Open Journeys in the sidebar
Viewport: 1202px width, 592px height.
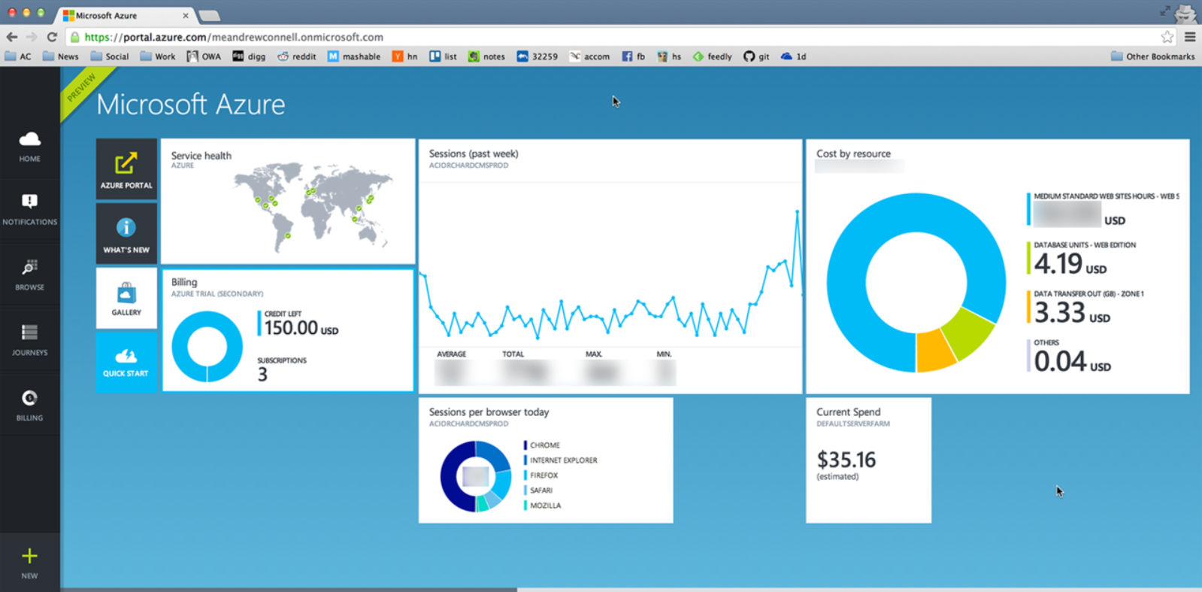tap(29, 340)
